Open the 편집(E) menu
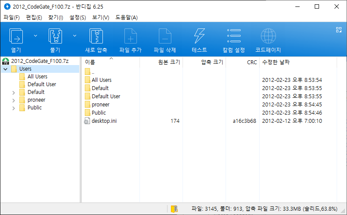347x215 pixels. click(x=34, y=18)
